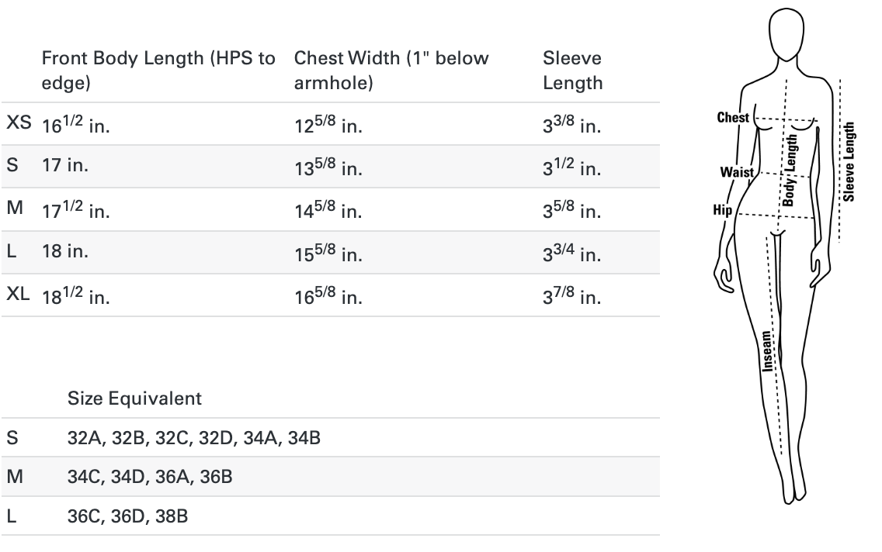Click the Size Equivalent header
This screenshot has height=552, width=882.
(x=134, y=398)
